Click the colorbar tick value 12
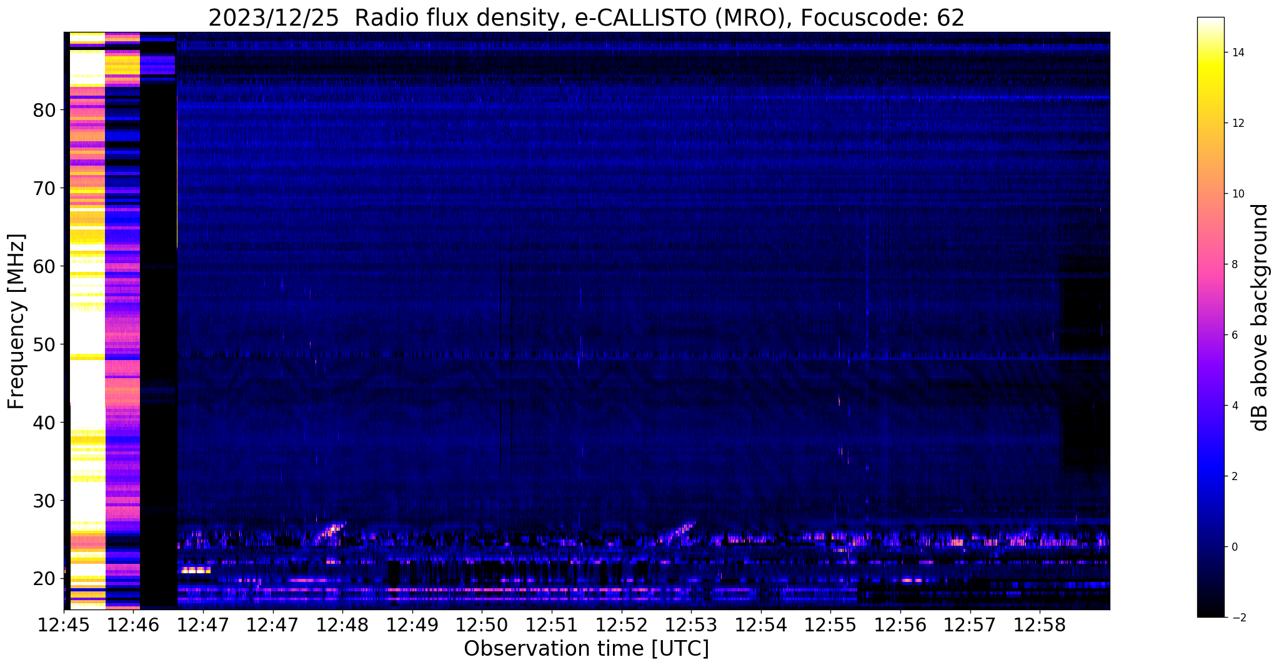 [x=1237, y=123]
